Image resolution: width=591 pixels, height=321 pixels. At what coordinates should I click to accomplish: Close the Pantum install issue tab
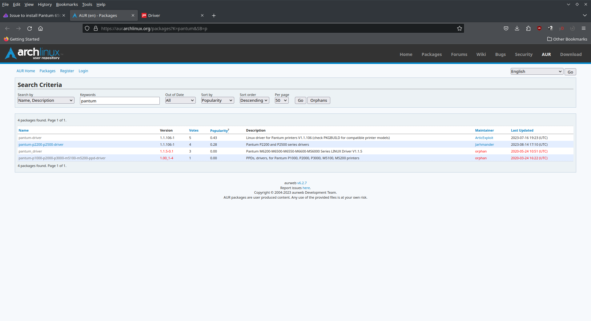pos(64,15)
